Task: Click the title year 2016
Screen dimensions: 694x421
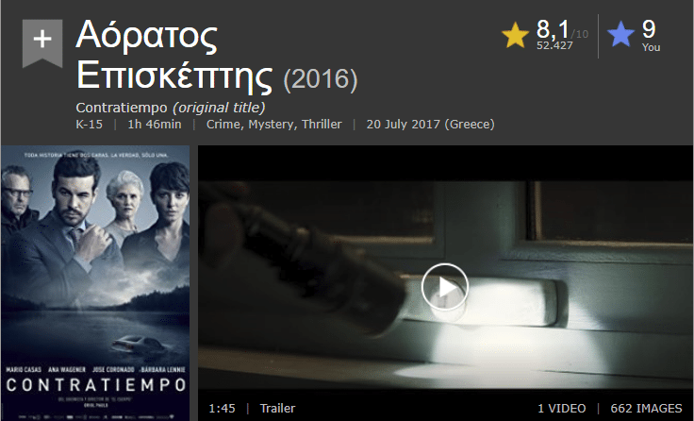Action: (x=321, y=79)
